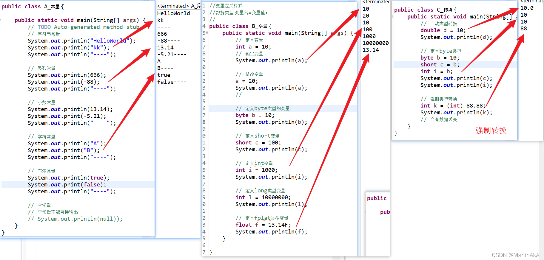
Task: Click the '// 字符串常量' comment line
Action: (44, 34)
